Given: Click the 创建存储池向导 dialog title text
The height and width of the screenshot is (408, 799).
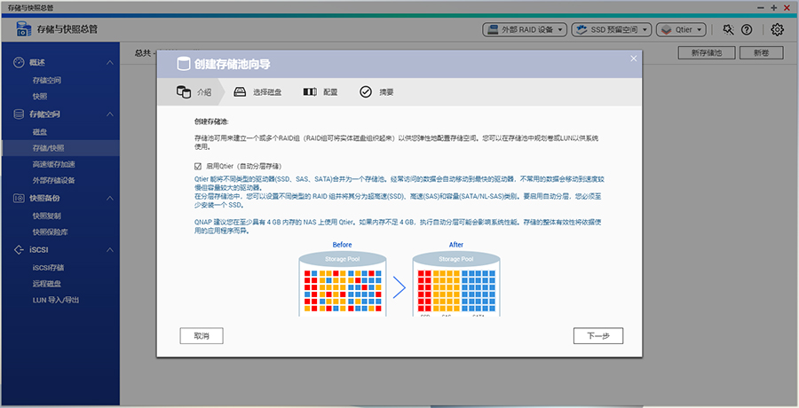Looking at the screenshot, I should tap(232, 64).
